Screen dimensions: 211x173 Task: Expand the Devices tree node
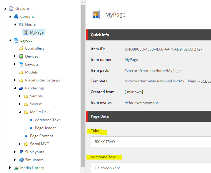tap(15, 56)
